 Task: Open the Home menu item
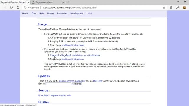25,14
